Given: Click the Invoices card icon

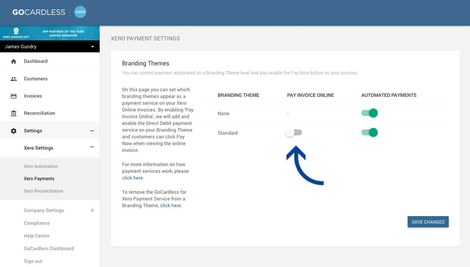Looking at the screenshot, I should [14, 96].
